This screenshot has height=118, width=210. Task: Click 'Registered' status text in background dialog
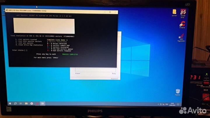coord(114,79)
